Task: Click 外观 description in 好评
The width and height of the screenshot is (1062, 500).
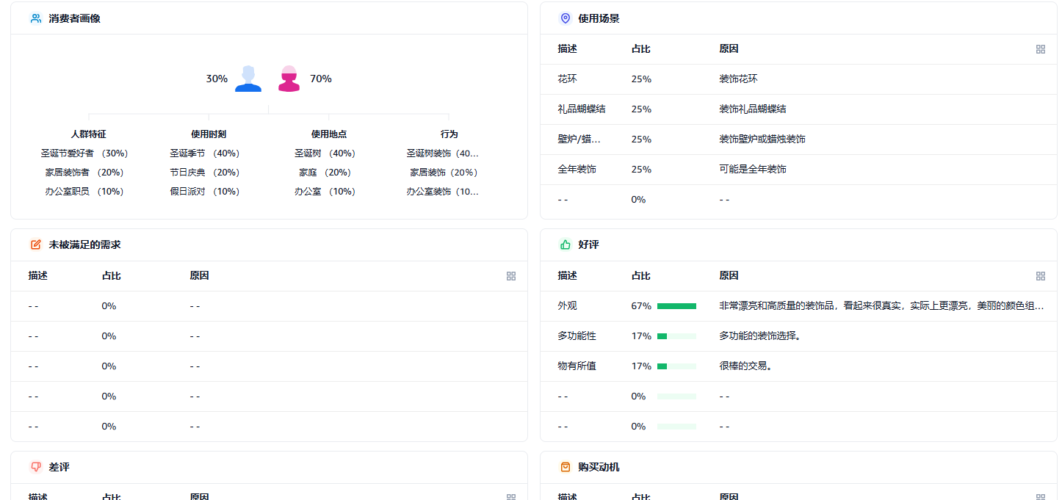Action: 567,306
